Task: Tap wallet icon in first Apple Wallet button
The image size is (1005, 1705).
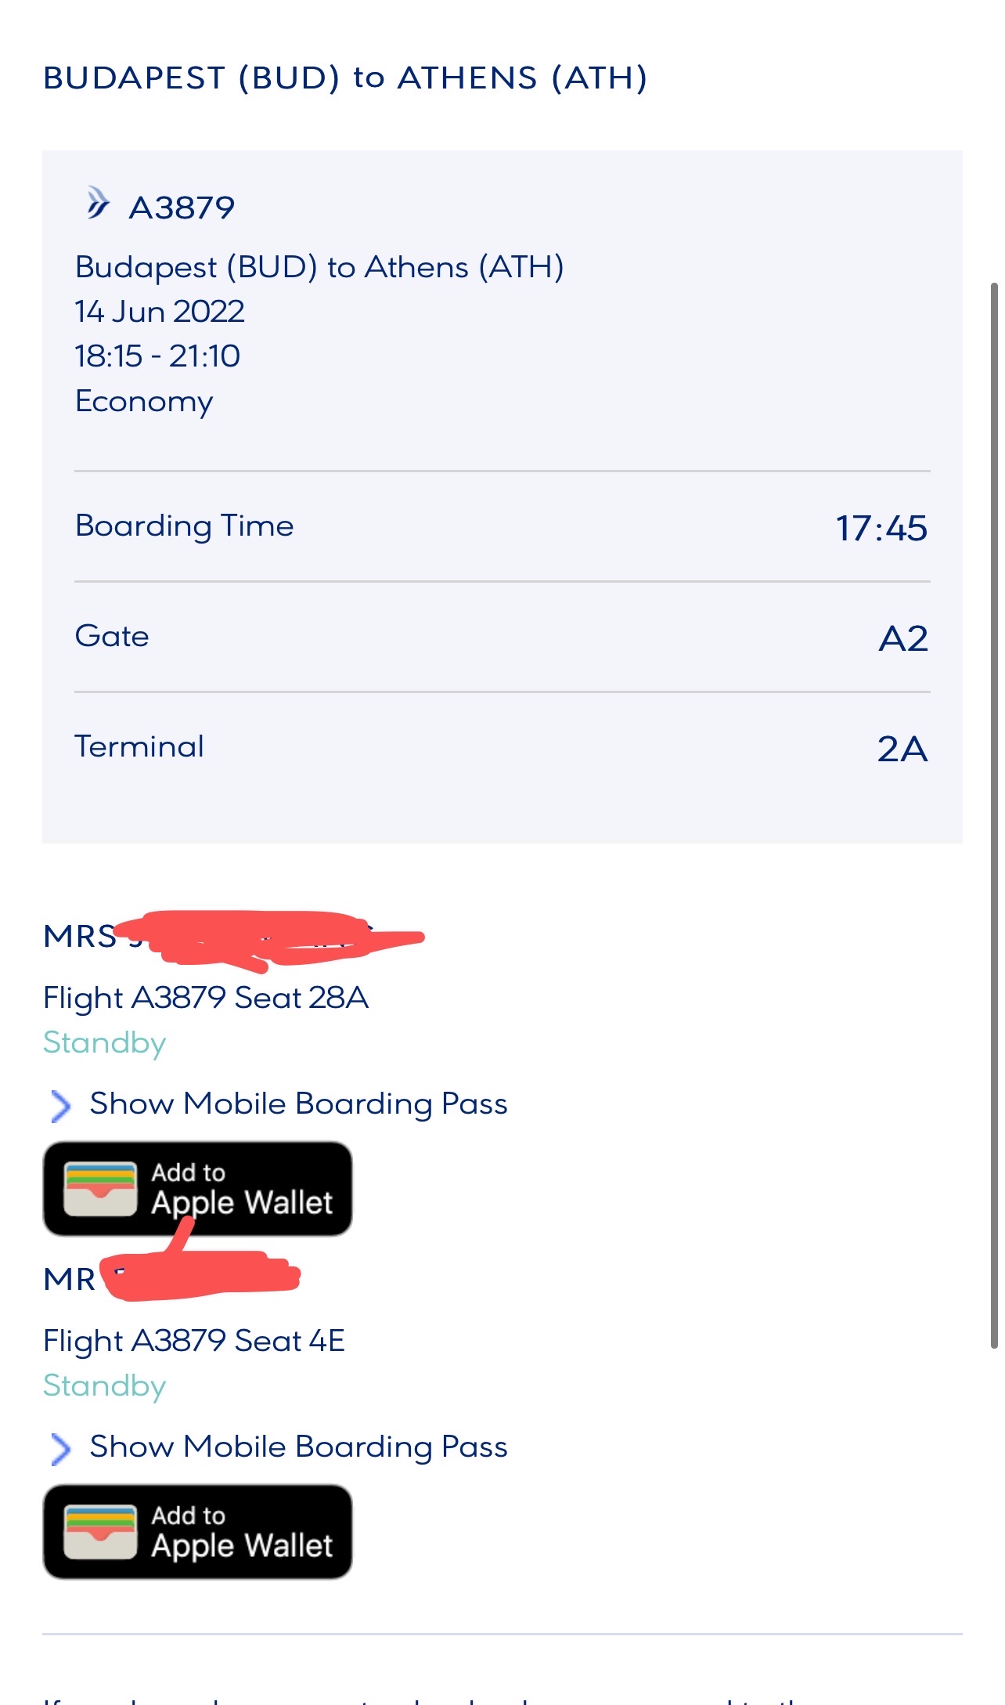Action: pyautogui.click(x=100, y=1189)
